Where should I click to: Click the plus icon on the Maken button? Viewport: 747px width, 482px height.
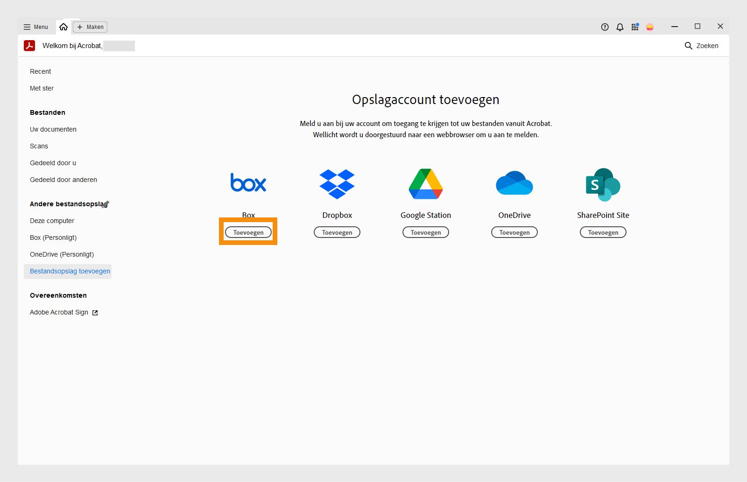click(80, 27)
